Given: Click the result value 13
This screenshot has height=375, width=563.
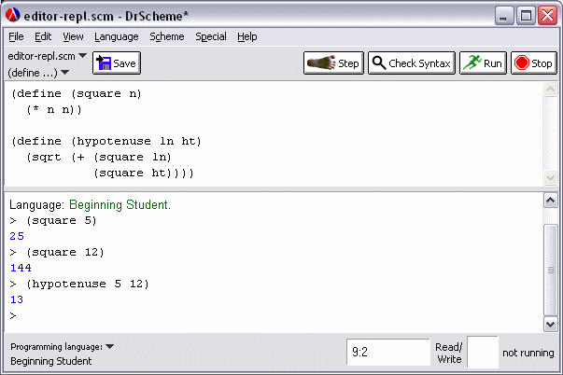Looking at the screenshot, I should click(17, 299).
